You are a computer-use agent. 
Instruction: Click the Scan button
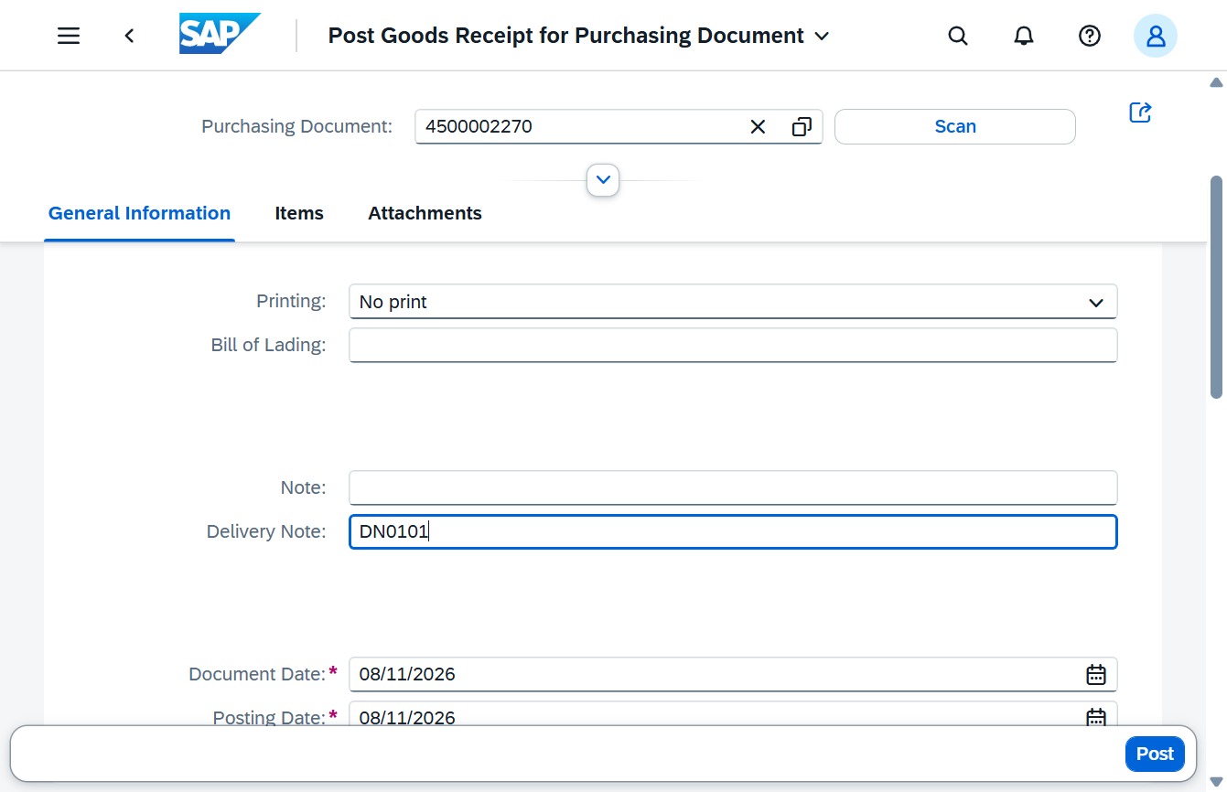[955, 127]
